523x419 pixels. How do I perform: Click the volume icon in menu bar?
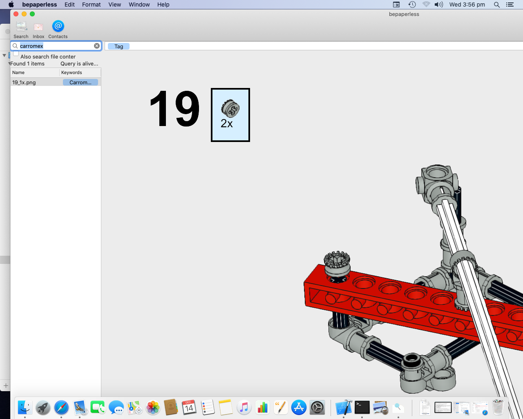click(439, 5)
